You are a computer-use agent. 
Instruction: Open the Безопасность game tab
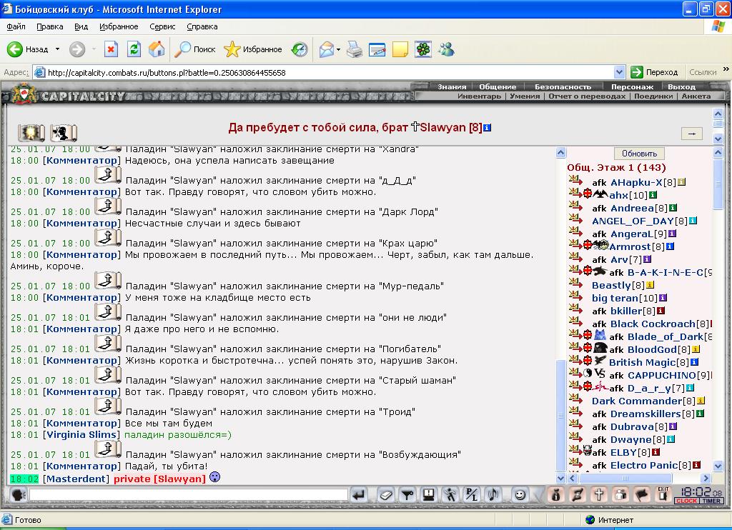coord(563,86)
